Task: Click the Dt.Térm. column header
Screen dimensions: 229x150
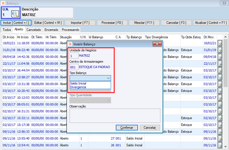Action: pos(37,37)
